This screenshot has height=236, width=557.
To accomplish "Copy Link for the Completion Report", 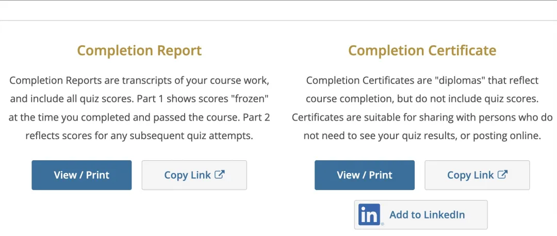I will tap(194, 175).
